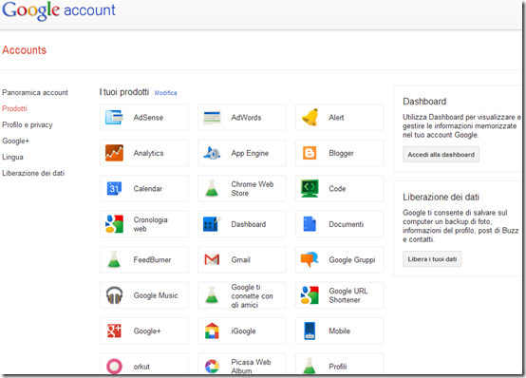Open the Documenti file icon
Screen dimensions: 526x378
click(x=310, y=224)
